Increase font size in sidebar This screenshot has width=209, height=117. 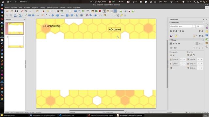pyautogui.click(x=200, y=31)
